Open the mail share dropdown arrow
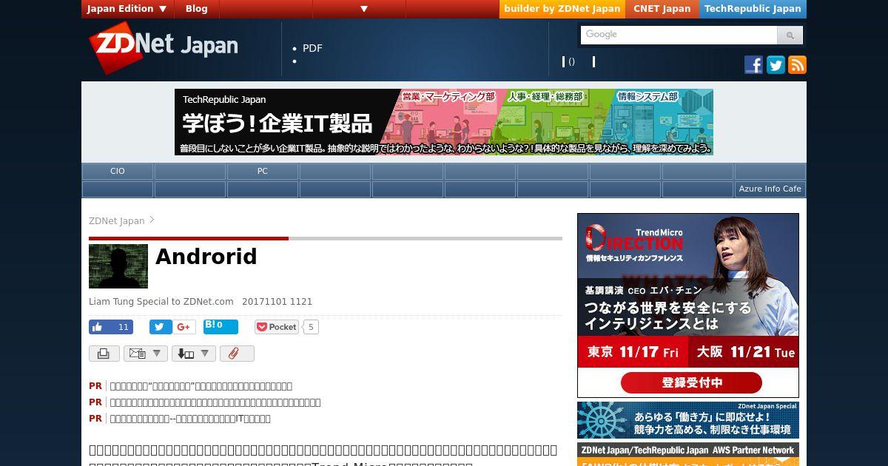The height and width of the screenshot is (466, 888). click(156, 354)
